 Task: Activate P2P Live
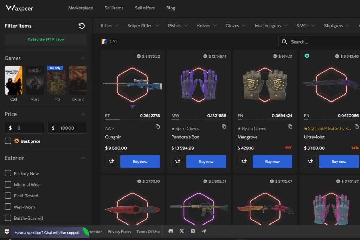click(46, 40)
